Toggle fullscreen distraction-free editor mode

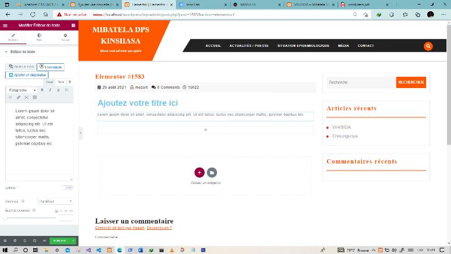pyautogui.click(x=26, y=98)
